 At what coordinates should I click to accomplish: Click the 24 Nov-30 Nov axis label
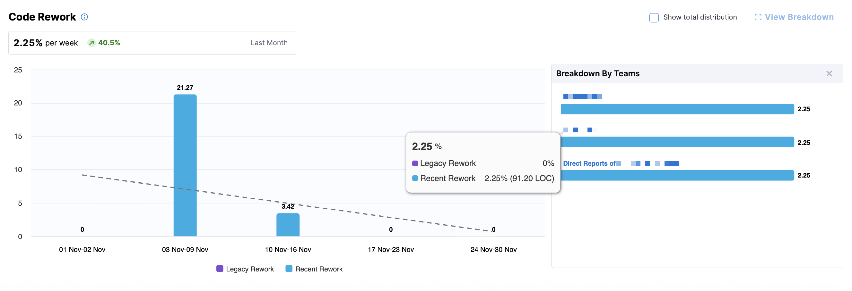[493, 249]
